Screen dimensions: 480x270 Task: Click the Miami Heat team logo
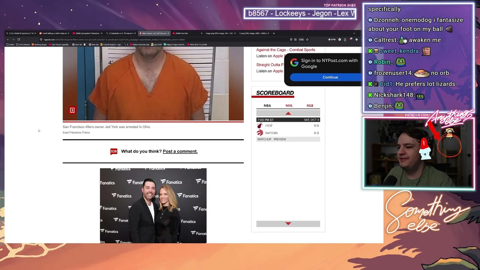click(260, 126)
